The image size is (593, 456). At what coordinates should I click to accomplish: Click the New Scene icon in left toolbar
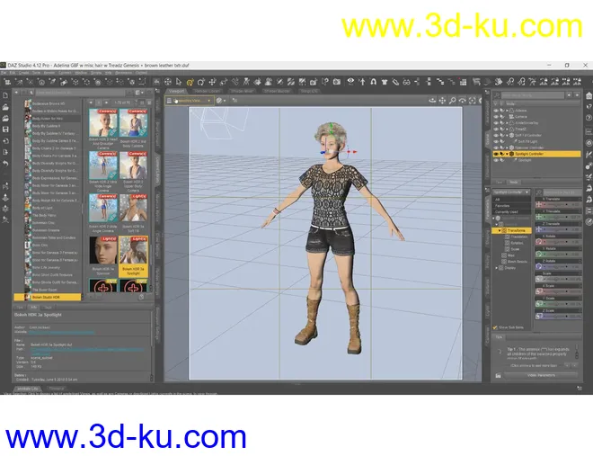coord(6,94)
